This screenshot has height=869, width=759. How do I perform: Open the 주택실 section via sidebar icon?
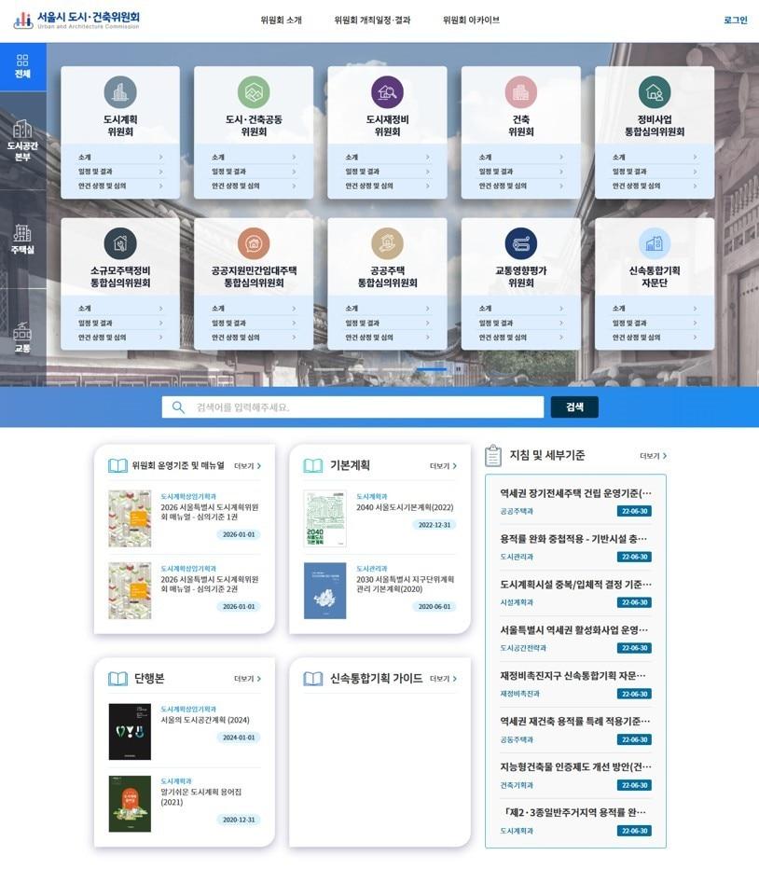(x=21, y=238)
